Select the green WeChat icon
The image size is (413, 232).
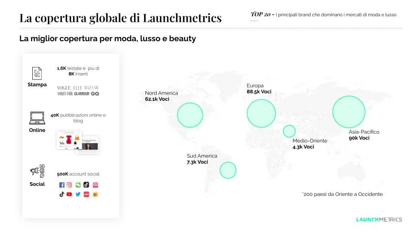[78, 185]
